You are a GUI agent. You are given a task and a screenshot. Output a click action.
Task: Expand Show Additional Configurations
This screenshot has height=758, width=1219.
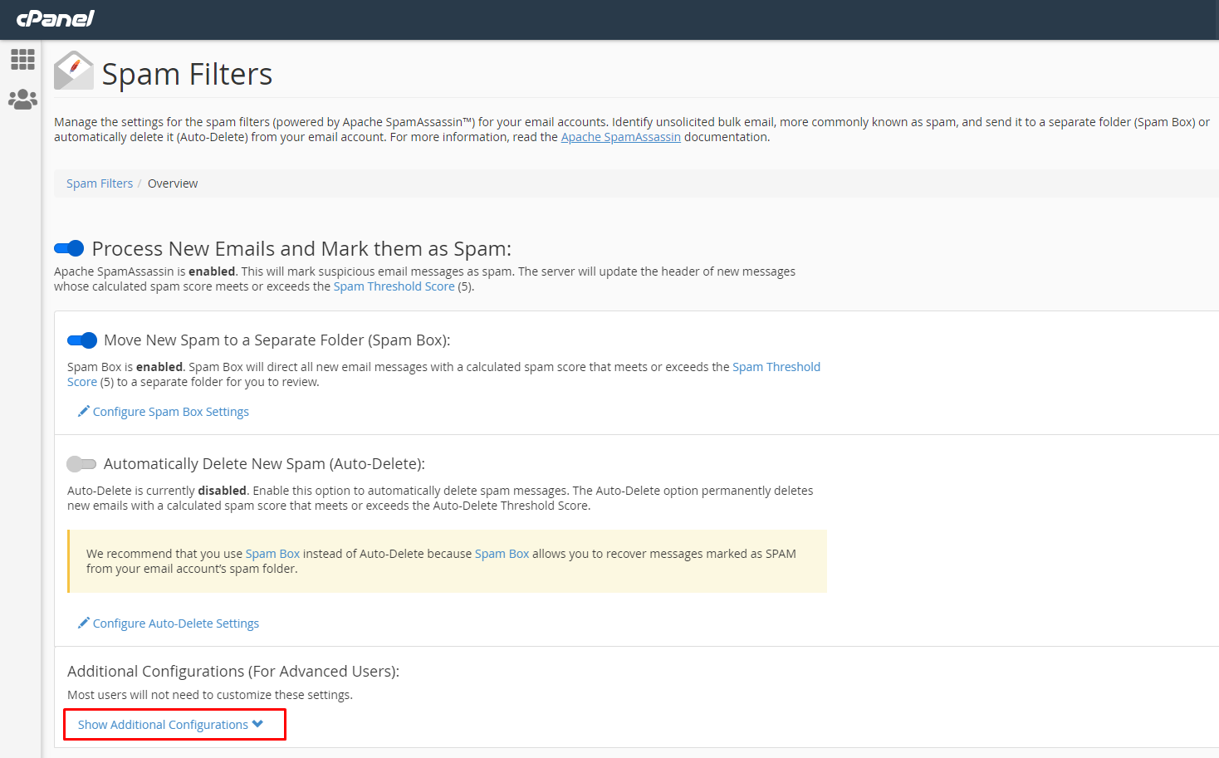click(x=171, y=725)
